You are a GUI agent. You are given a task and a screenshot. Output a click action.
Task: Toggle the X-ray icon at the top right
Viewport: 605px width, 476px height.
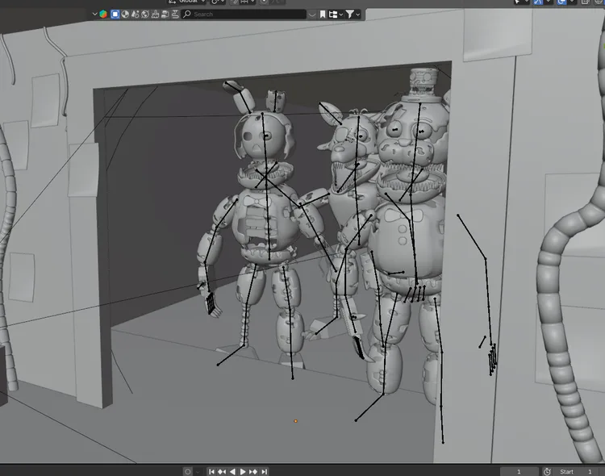click(585, 2)
